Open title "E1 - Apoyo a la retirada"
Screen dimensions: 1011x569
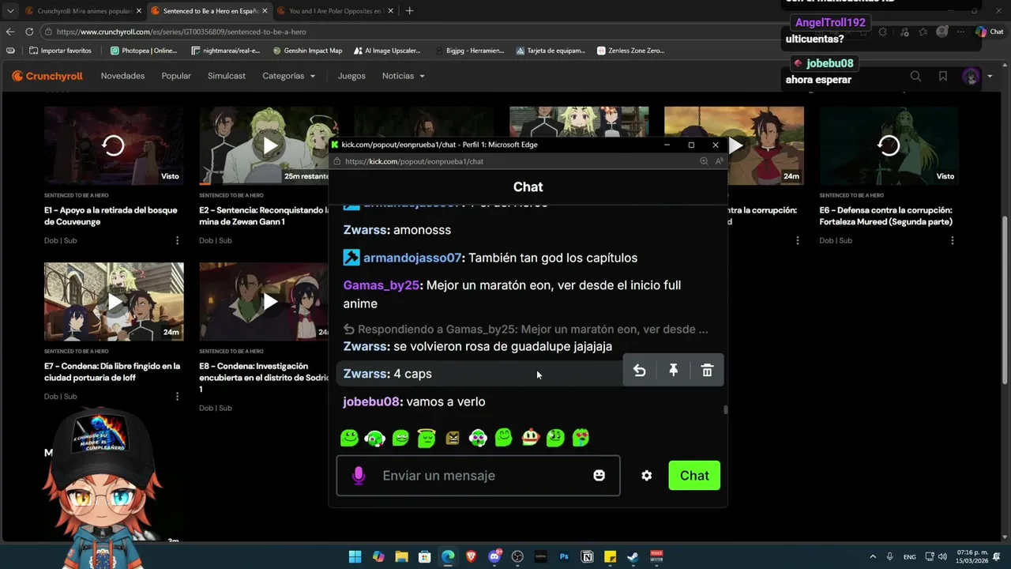pyautogui.click(x=111, y=216)
